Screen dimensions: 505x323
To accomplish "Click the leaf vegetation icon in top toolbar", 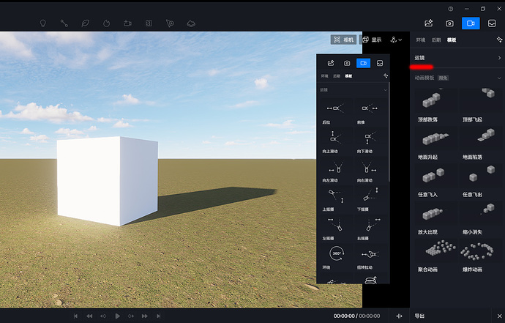I will click(x=86, y=23).
